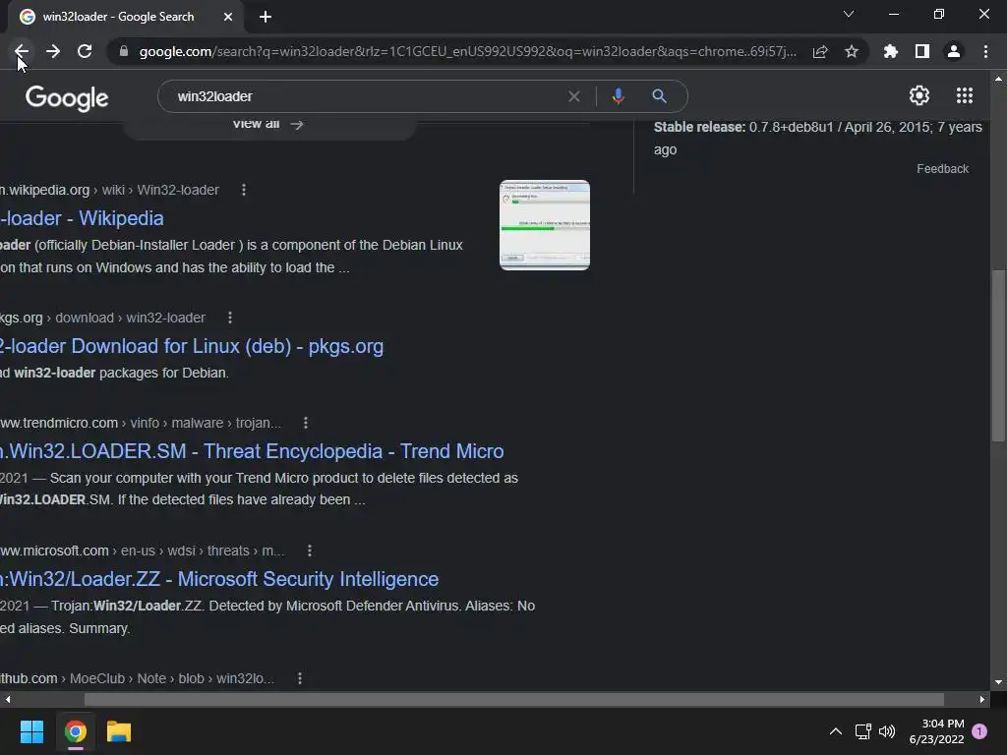Image resolution: width=1007 pixels, height=755 pixels.
Task: Open Chrome from the taskbar
Action: (x=75, y=731)
